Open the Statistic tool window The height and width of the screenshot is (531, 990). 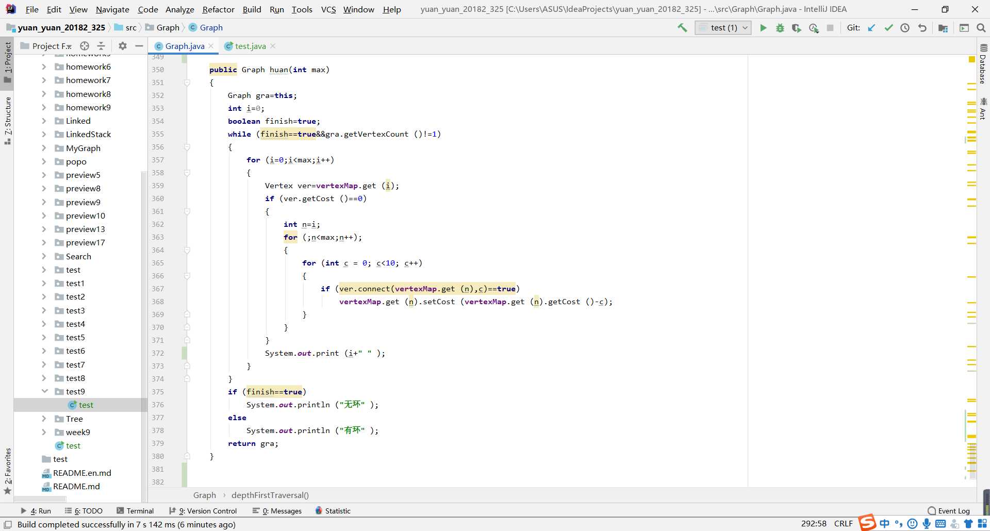(x=333, y=511)
